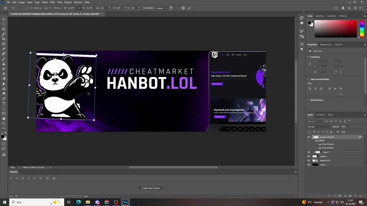Open the layer styles fx button at the bottom of the Layers panel

coord(335,196)
